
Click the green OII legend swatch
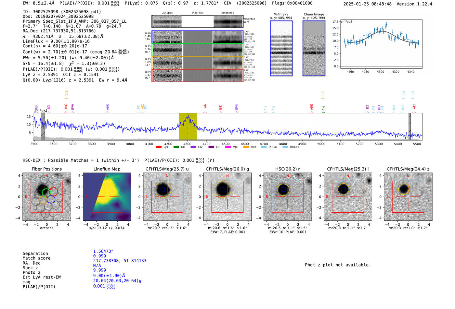(176, 147)
